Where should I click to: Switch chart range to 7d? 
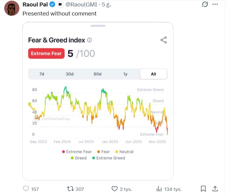[42, 74]
